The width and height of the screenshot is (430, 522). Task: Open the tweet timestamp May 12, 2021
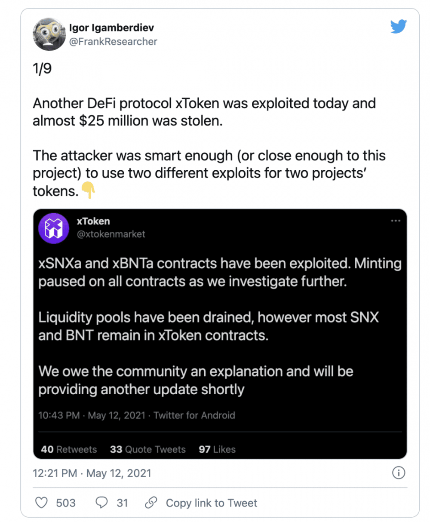tap(92, 473)
